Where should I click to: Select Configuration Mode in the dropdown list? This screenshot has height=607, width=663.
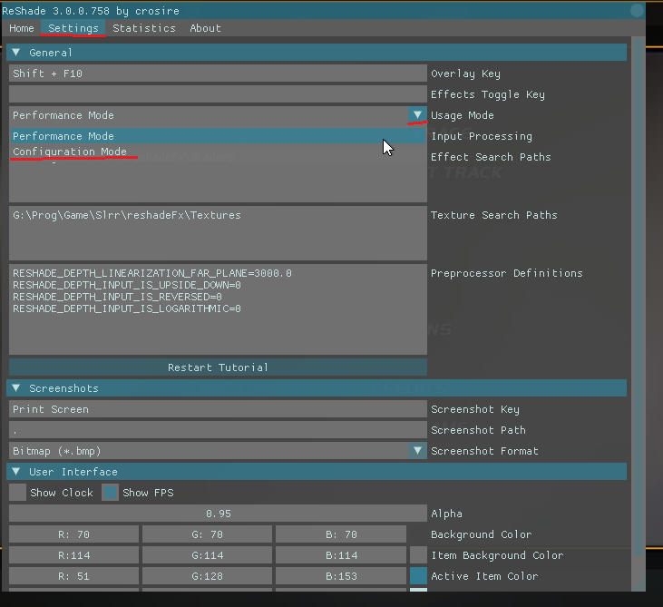[x=218, y=152]
